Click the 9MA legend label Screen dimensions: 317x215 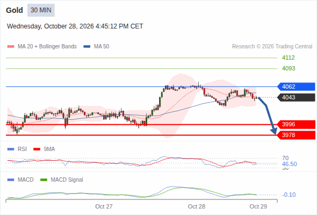pos(49,149)
